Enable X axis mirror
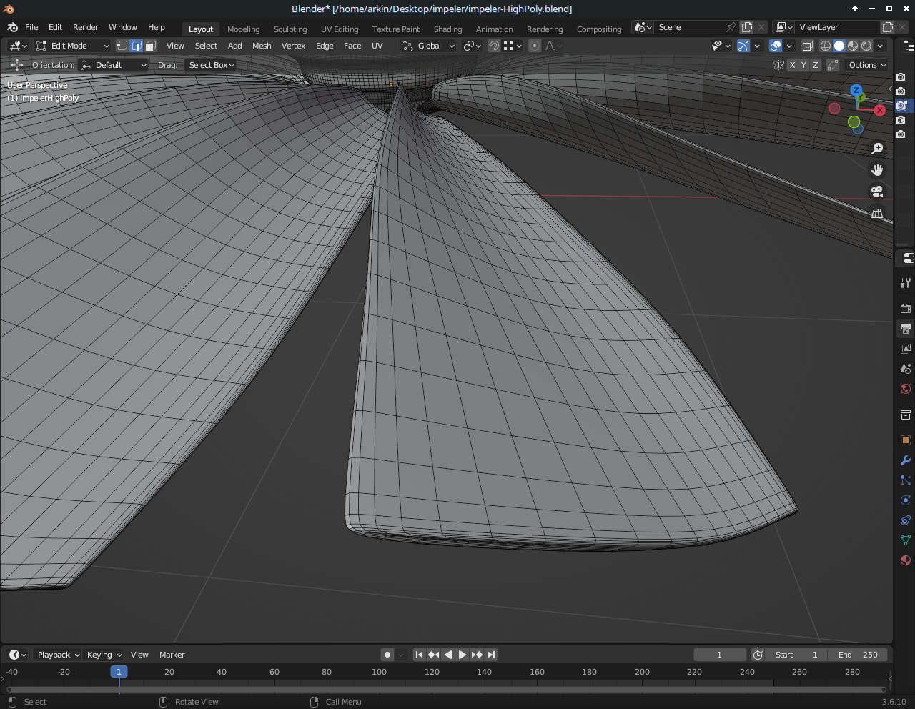This screenshot has height=709, width=915. (x=792, y=65)
